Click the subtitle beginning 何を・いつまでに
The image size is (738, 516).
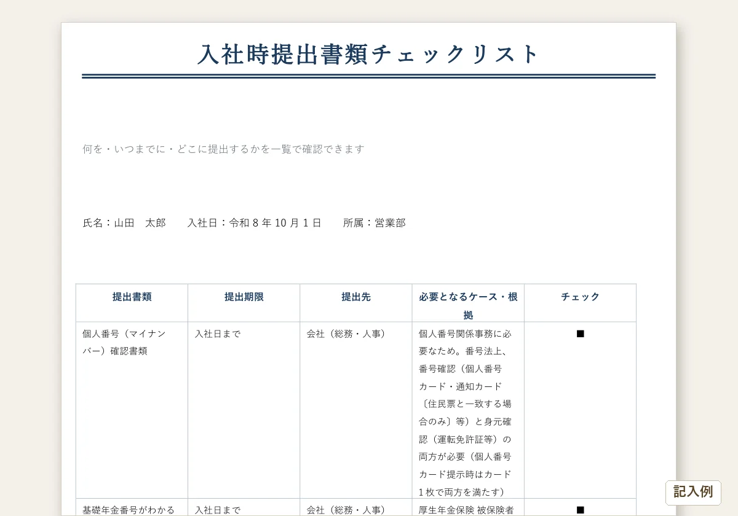point(224,149)
